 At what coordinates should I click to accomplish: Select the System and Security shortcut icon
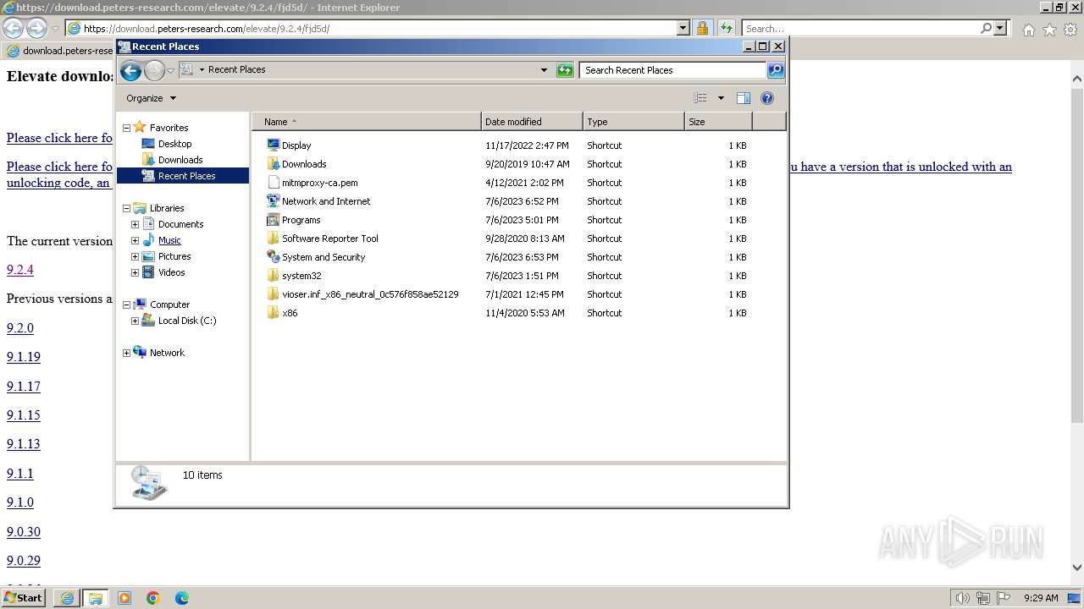tap(273, 257)
